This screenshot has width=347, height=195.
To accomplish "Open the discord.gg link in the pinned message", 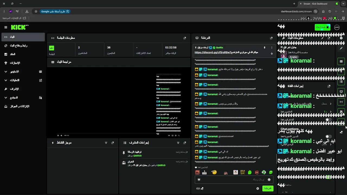I will 213,53.
